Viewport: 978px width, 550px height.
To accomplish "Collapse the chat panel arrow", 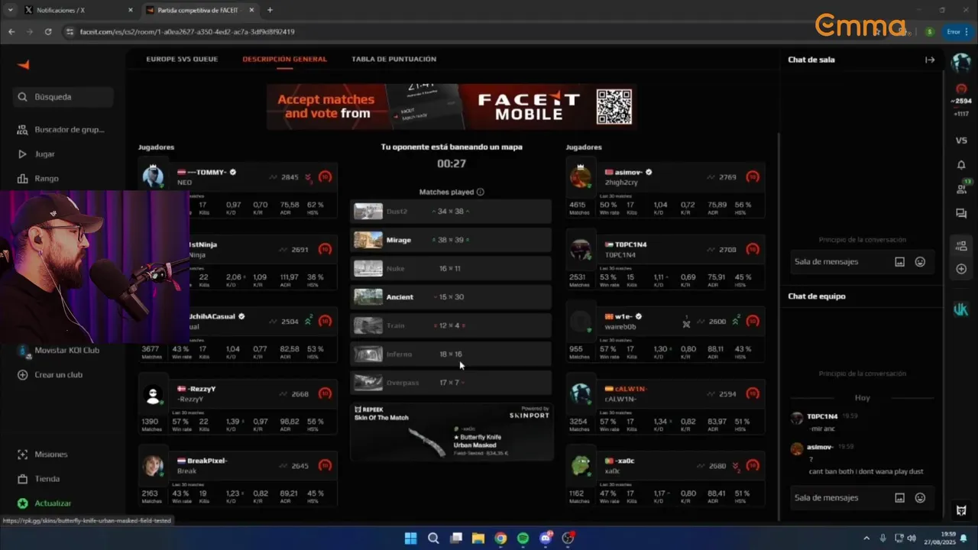I will (930, 60).
